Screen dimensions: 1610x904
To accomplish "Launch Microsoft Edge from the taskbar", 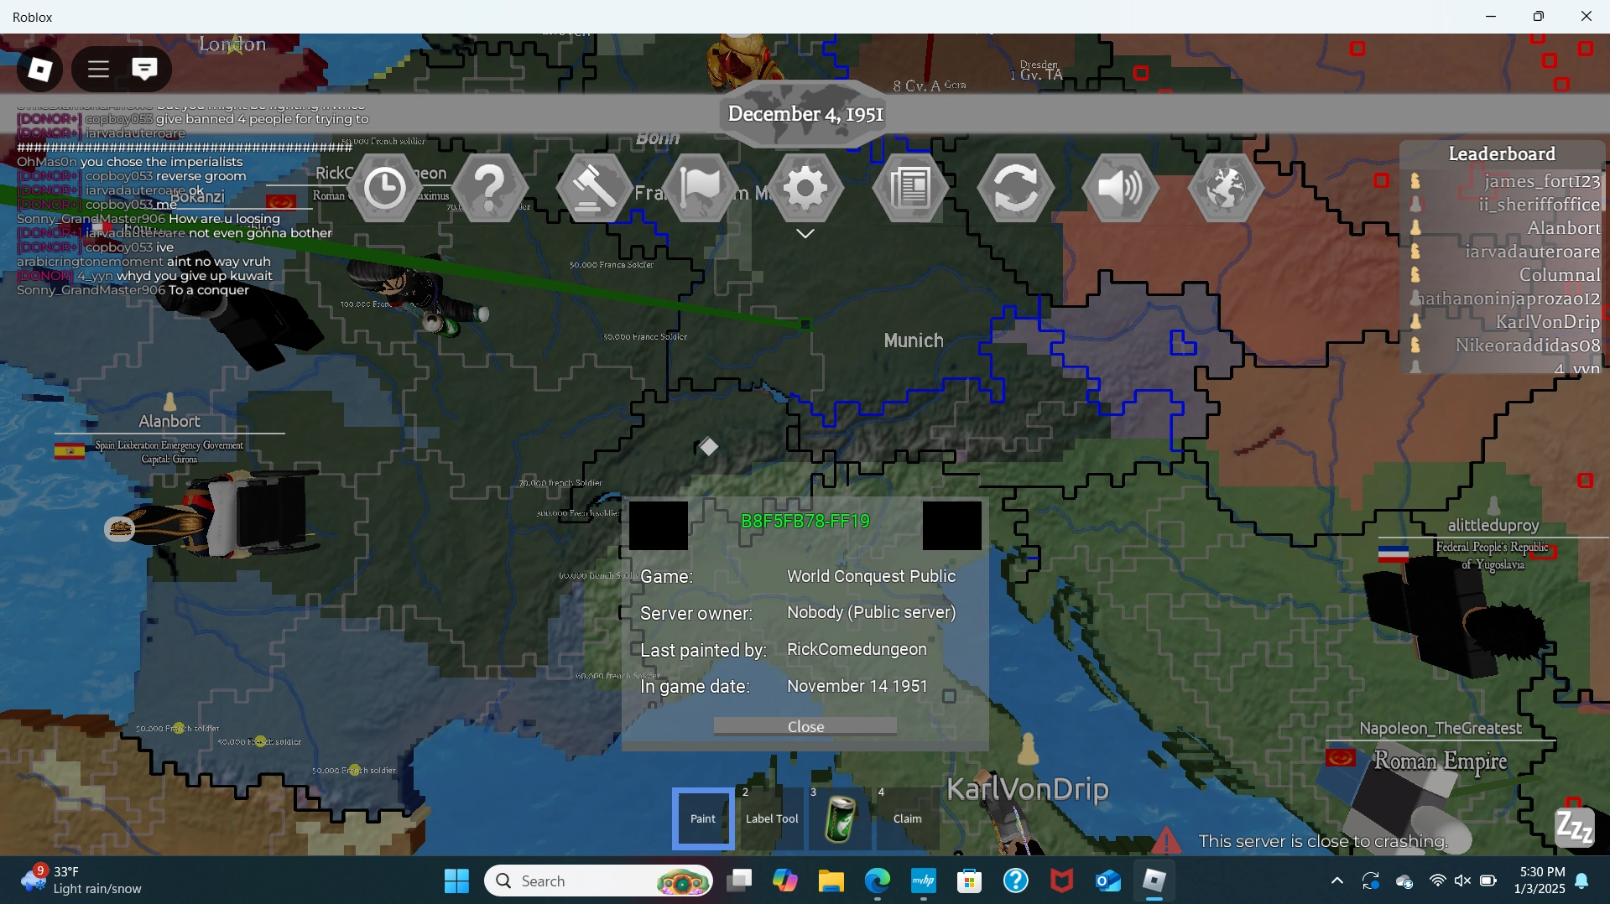I will pos(878,881).
